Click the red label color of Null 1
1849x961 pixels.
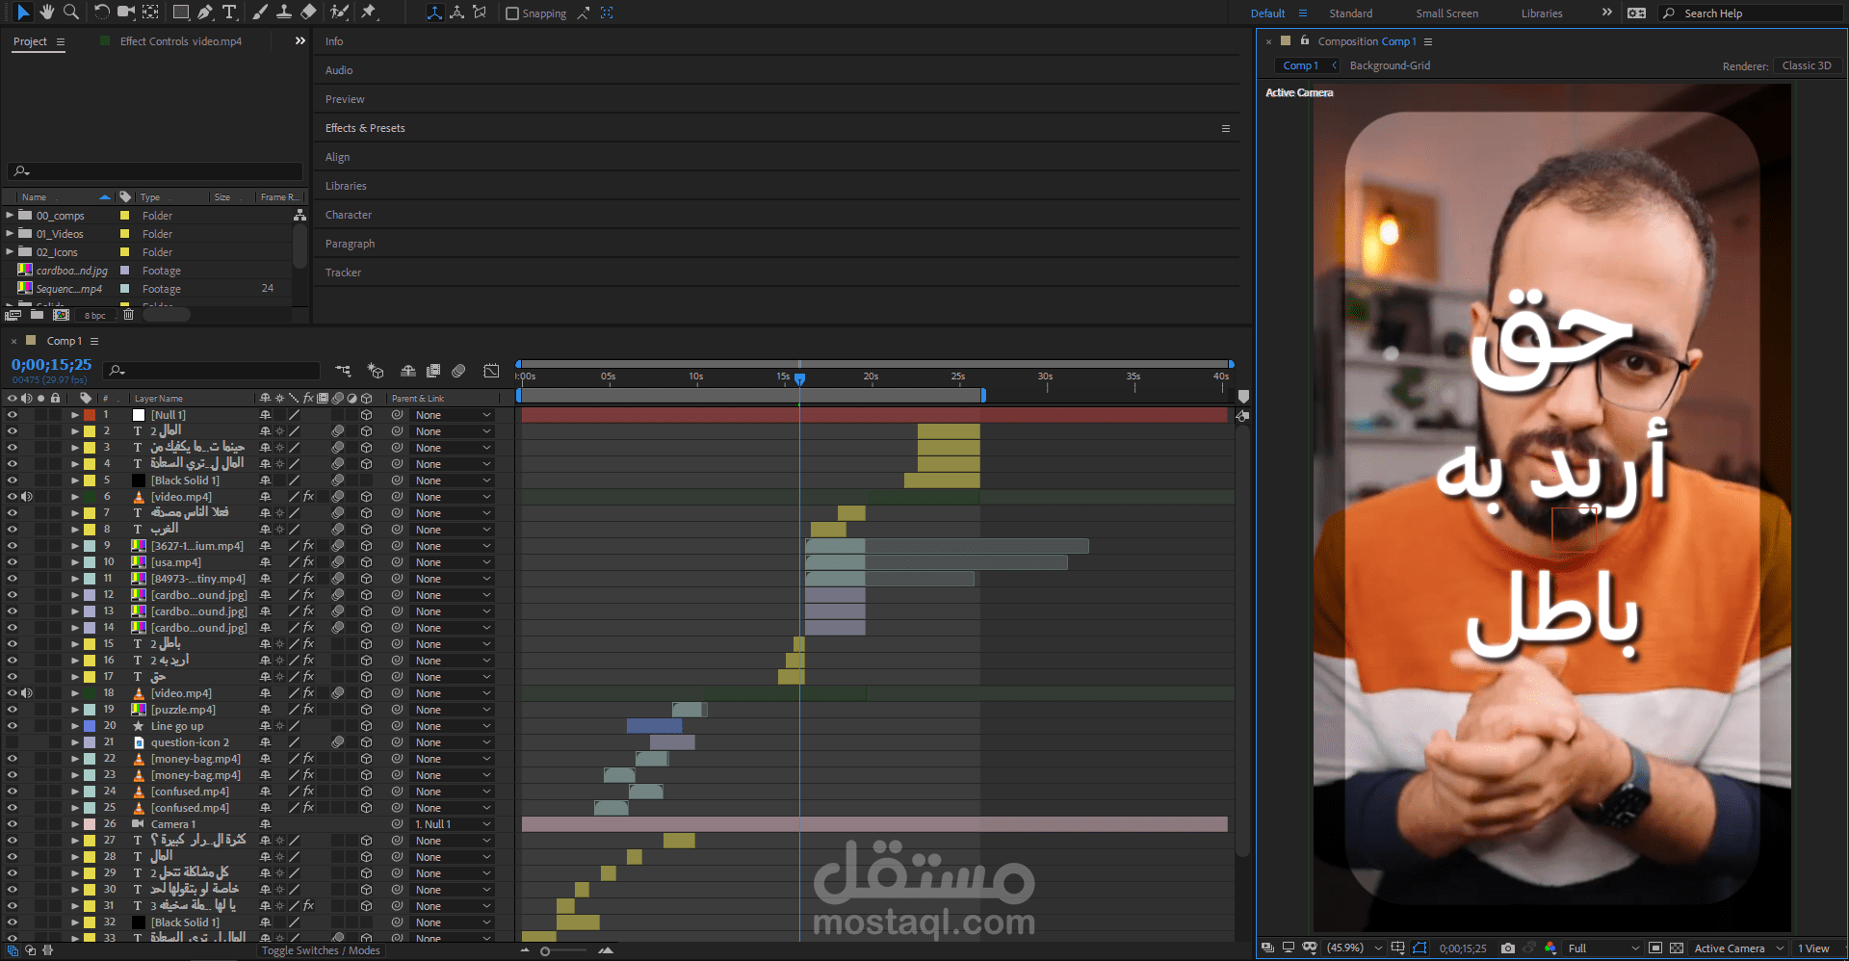pyautogui.click(x=90, y=415)
